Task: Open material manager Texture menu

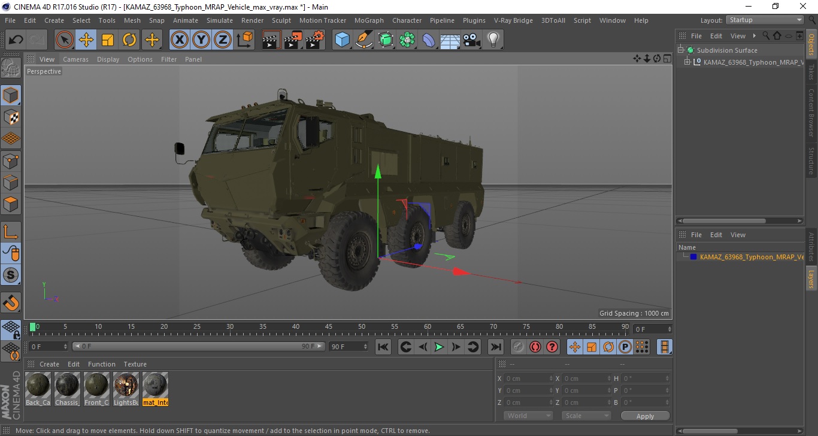Action: click(x=135, y=364)
